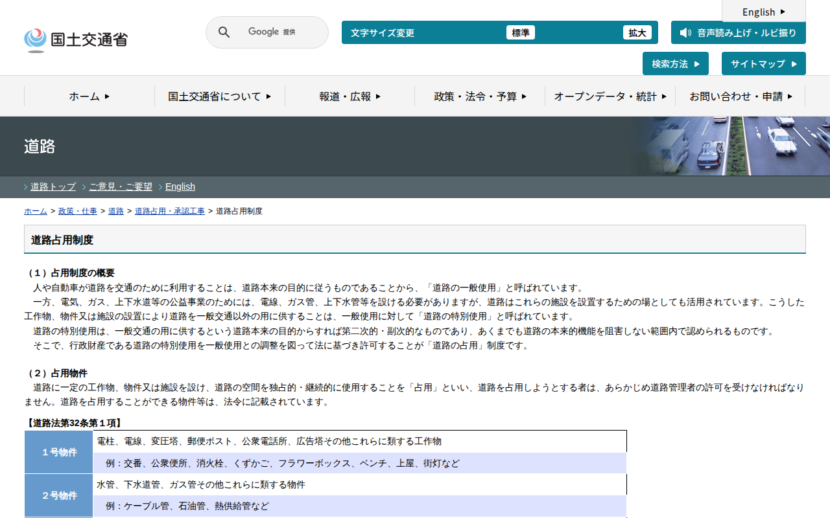Screen dimensions: 830x518
Task: Open the ホーム navigation item
Action: click(x=89, y=96)
